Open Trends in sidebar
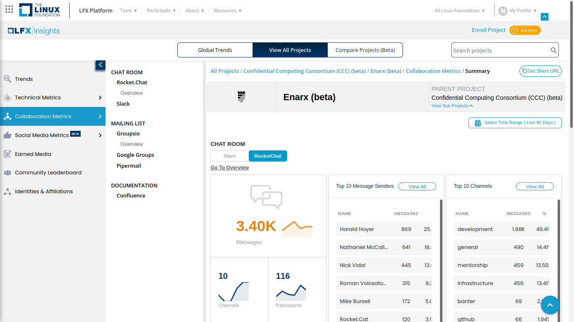 [x=24, y=79]
